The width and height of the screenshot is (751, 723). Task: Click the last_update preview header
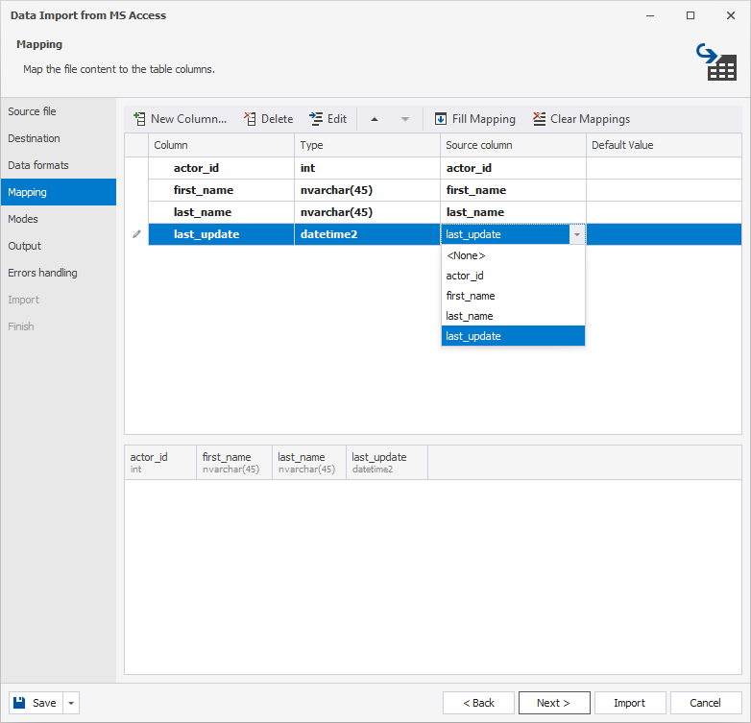pos(387,463)
